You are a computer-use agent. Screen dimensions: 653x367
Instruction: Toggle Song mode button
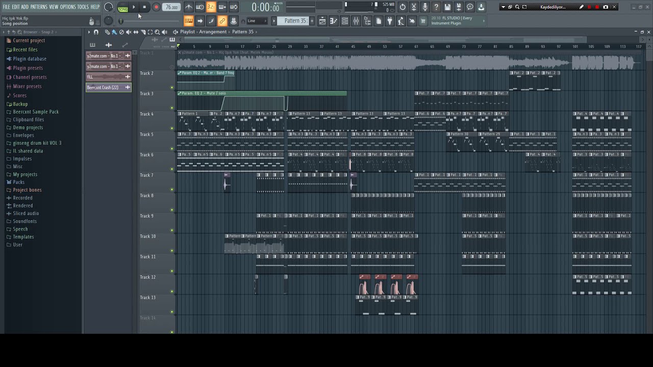point(123,8)
